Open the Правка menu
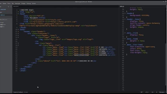 pos(4,3)
